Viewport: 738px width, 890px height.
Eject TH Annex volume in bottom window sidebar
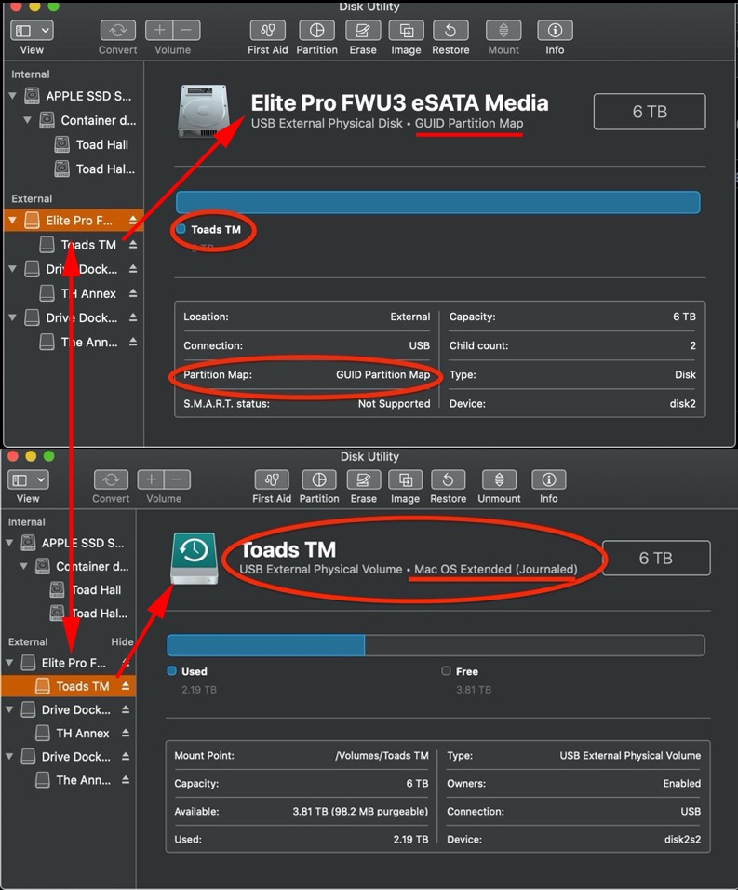[126, 734]
